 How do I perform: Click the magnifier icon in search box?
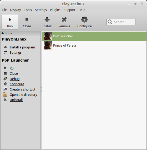tap(110, 22)
